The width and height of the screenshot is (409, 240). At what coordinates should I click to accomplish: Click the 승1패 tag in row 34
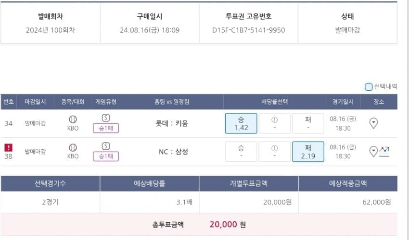106,128
